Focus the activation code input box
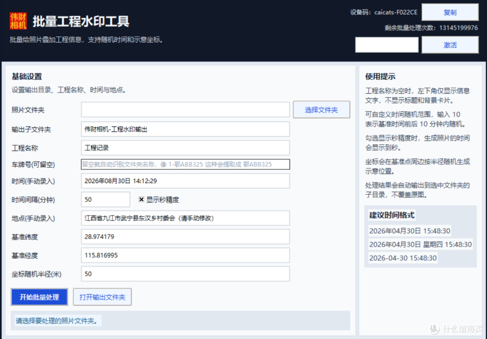 [387, 45]
